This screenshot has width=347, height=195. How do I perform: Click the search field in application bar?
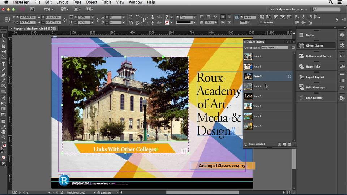(x=327, y=9)
